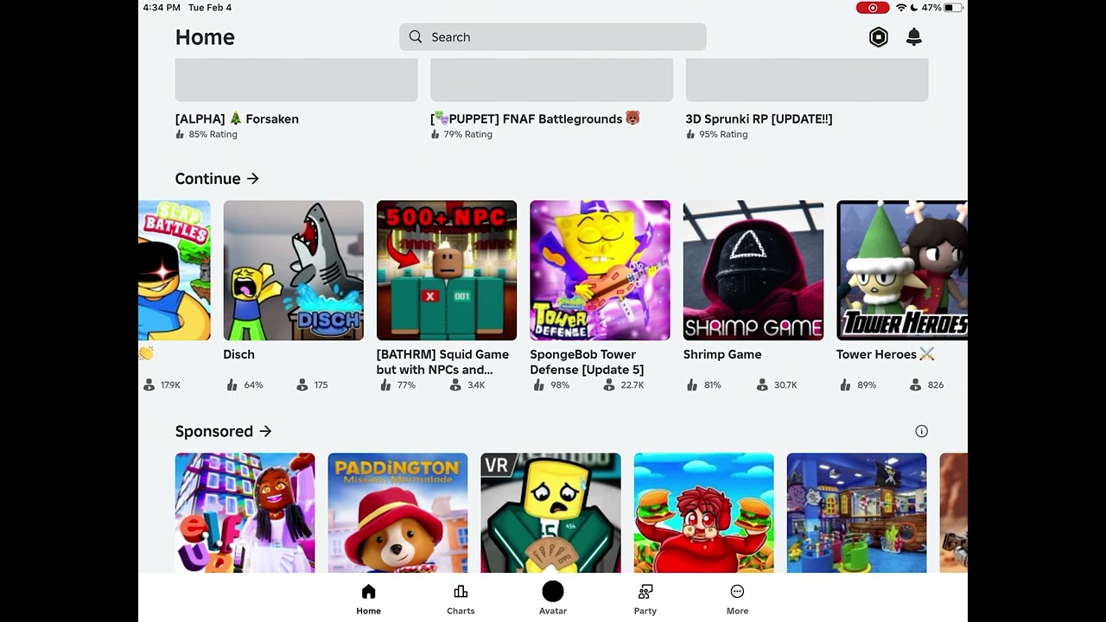This screenshot has height=622, width=1106.
Task: Click Forsaken 85% Rating text
Action: coord(213,135)
